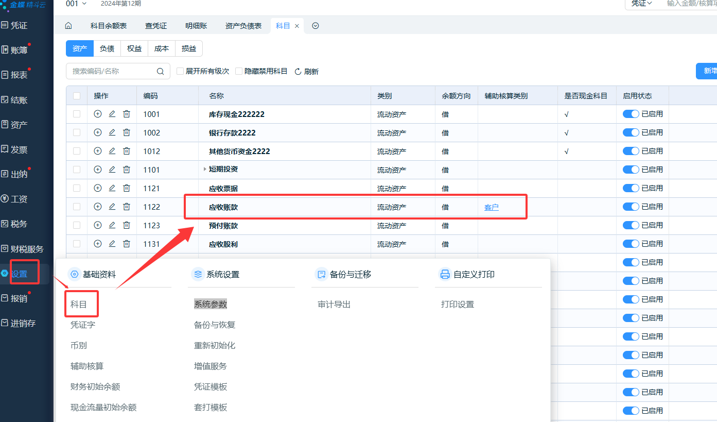Expand the 短期投资 tree row
Image resolution: width=717 pixels, height=422 pixels.
205,169
